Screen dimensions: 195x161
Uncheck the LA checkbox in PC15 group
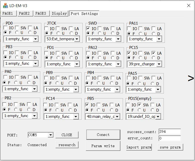(153, 53)
